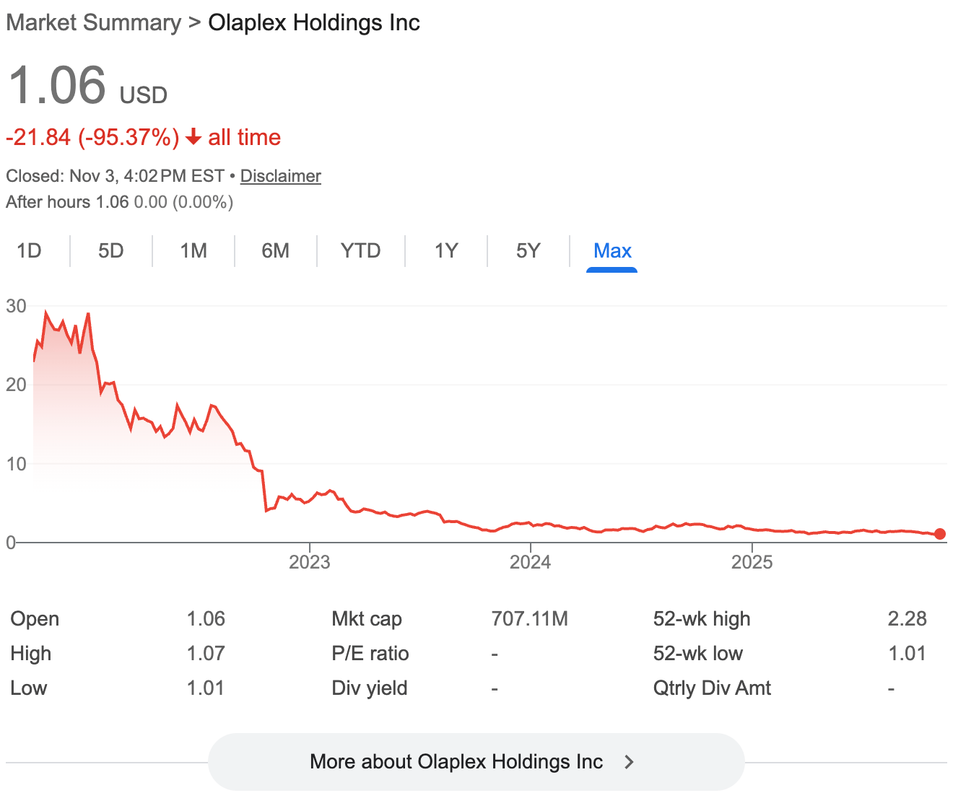Open the Disclaimer link

[280, 176]
